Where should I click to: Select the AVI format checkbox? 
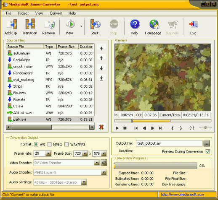coord(36,144)
